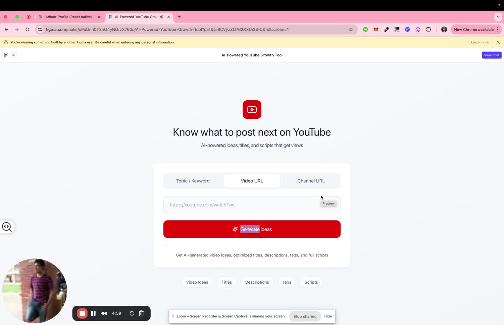Click the green circle extension icon

tap(365, 30)
